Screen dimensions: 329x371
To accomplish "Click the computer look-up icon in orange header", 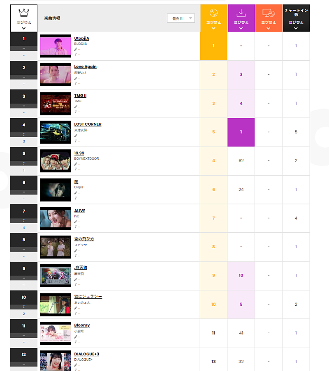I will [269, 13].
